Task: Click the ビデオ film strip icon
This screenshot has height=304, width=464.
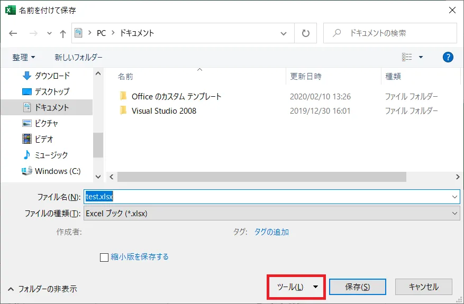Action: coord(27,139)
